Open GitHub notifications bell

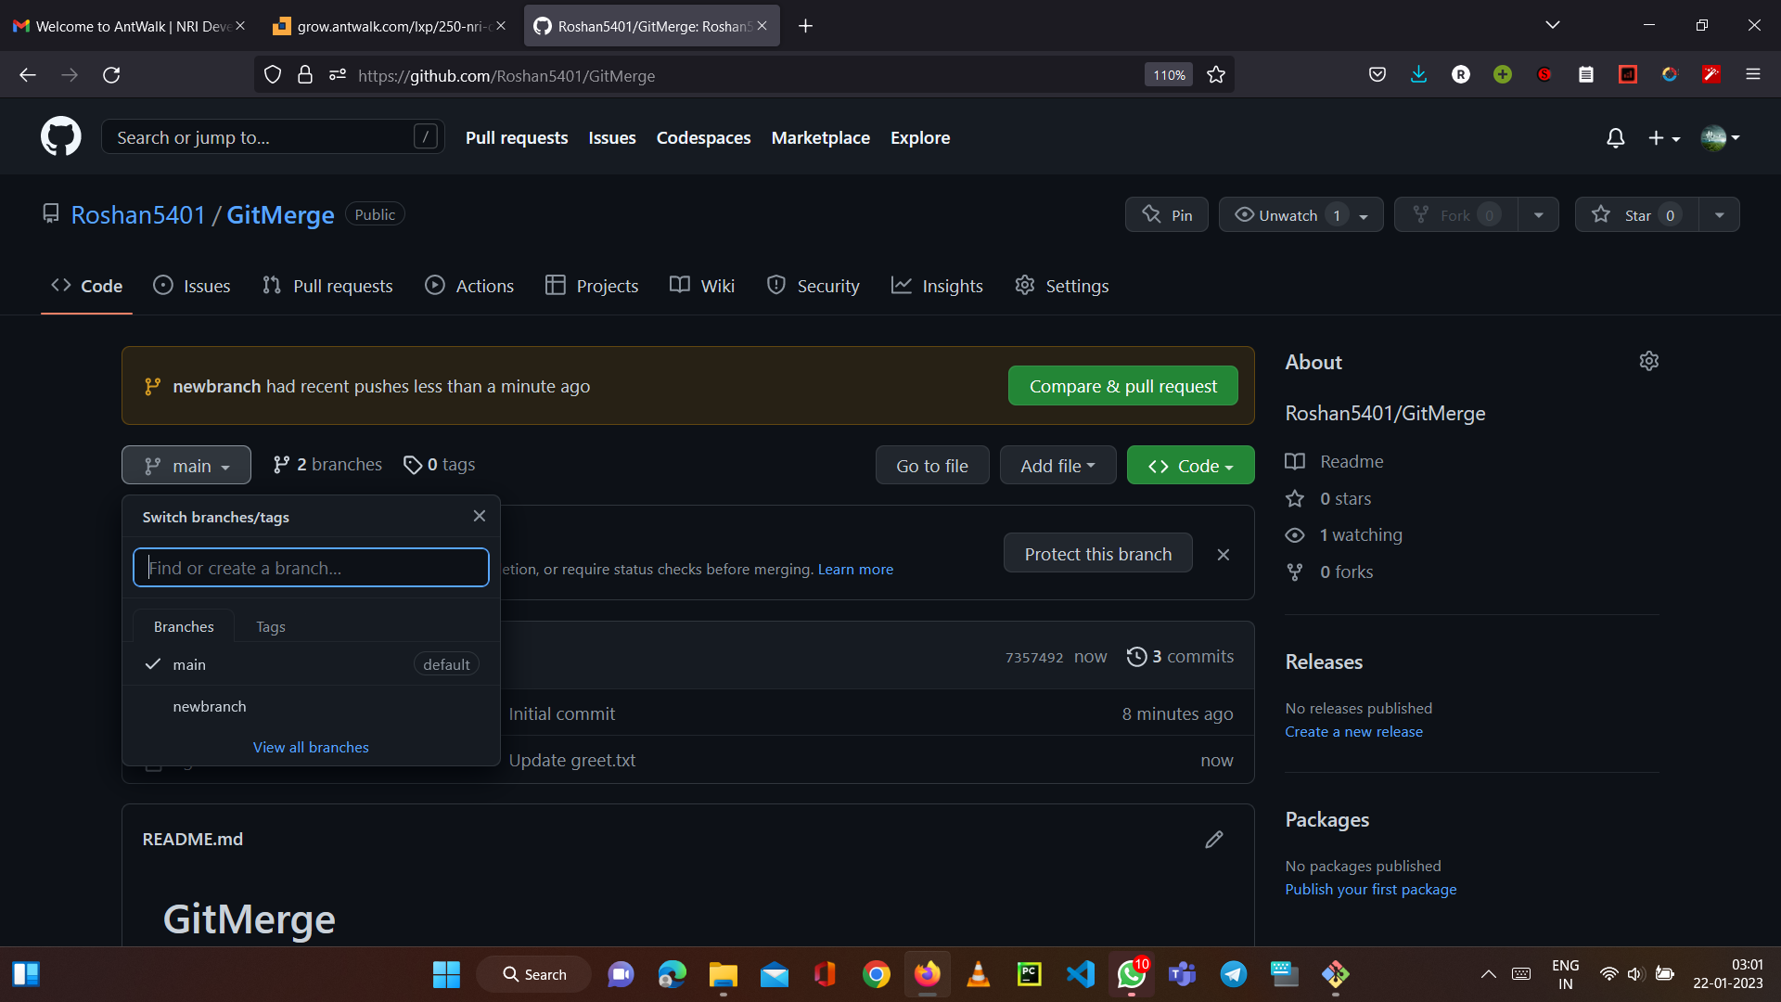[1614, 137]
